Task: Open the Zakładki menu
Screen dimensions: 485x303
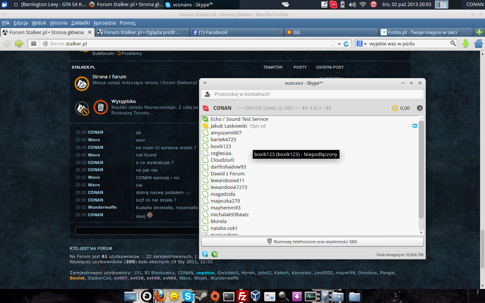Action: pos(80,23)
